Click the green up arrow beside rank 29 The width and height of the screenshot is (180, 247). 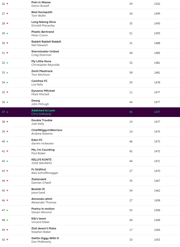(7, 33)
